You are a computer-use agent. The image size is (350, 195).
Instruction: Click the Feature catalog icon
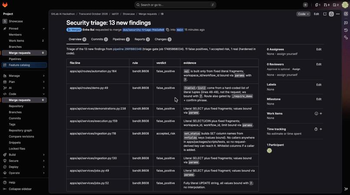pos(5,65)
